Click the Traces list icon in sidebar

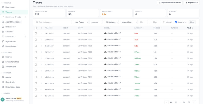3,12
